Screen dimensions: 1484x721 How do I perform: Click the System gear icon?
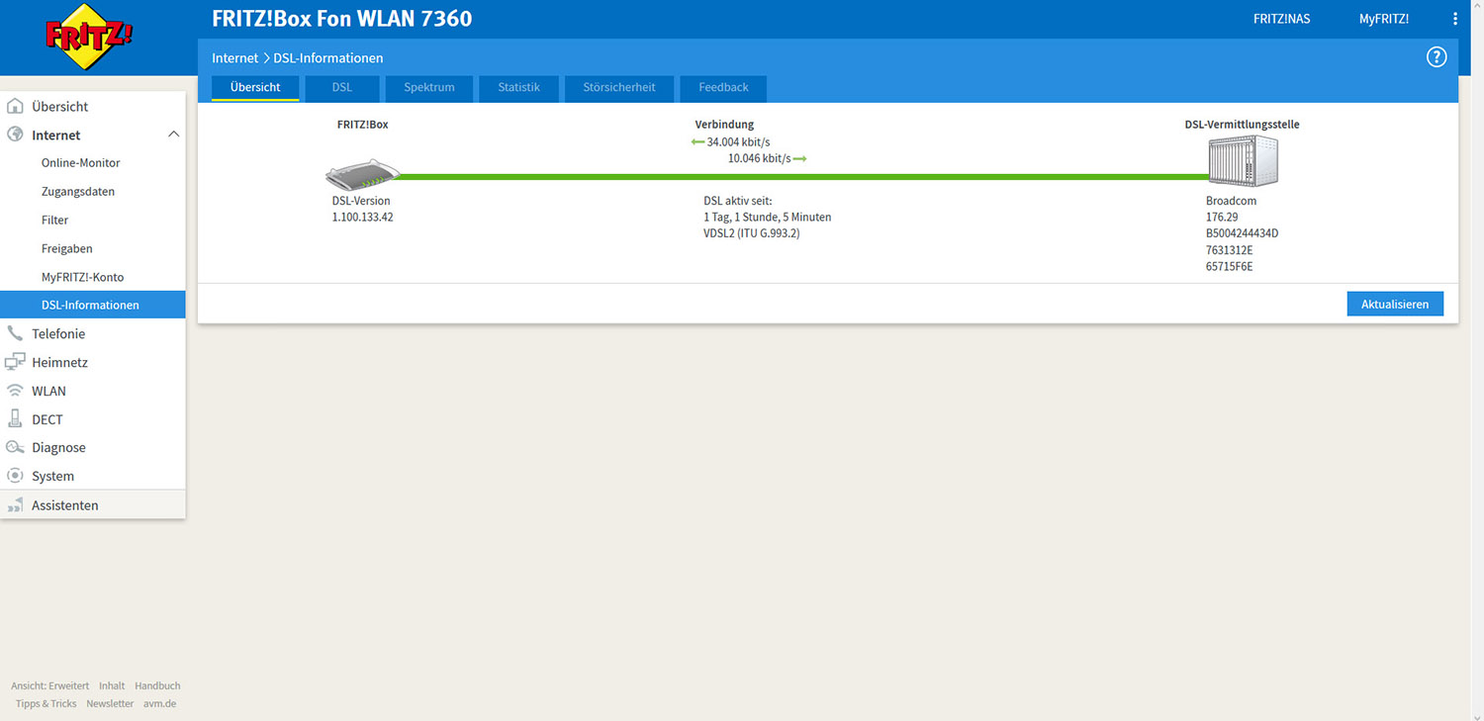[15, 476]
